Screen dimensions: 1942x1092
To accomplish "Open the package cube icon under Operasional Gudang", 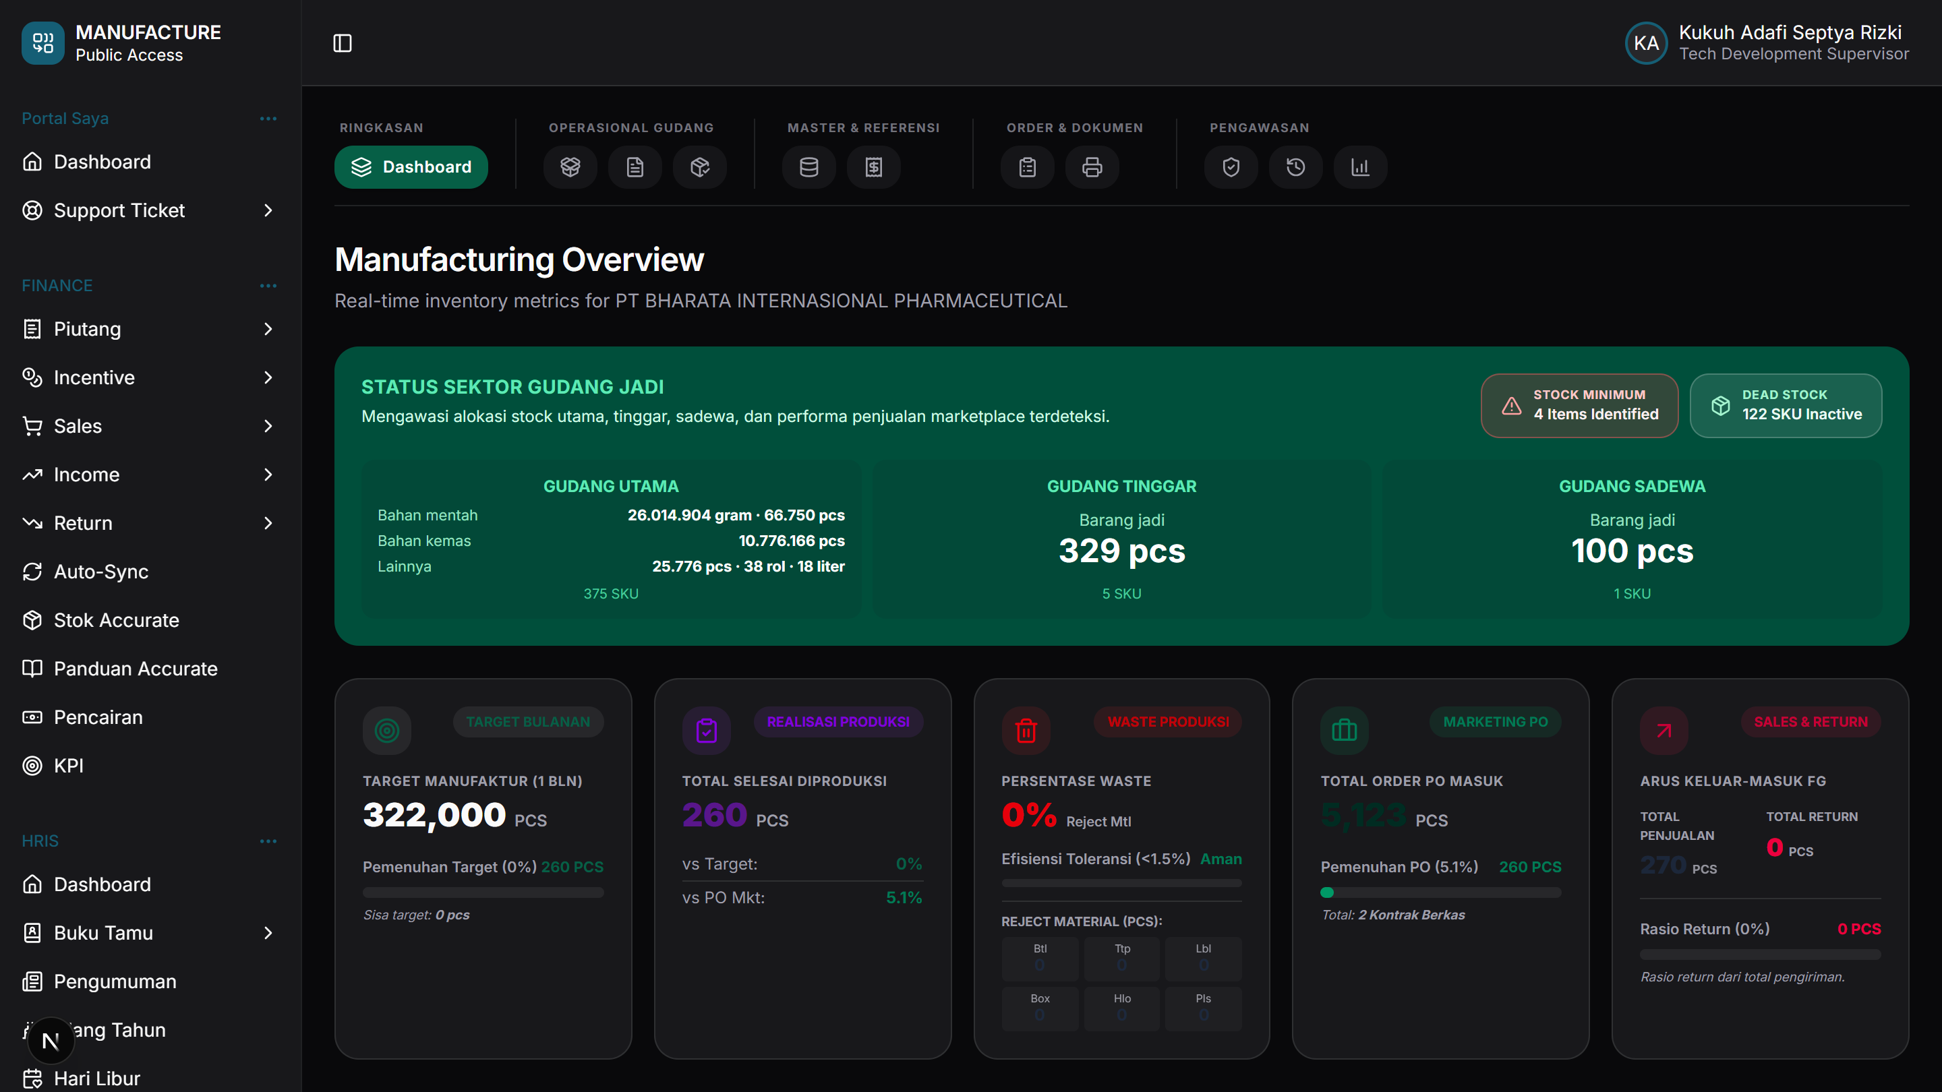I will pyautogui.click(x=700, y=166).
